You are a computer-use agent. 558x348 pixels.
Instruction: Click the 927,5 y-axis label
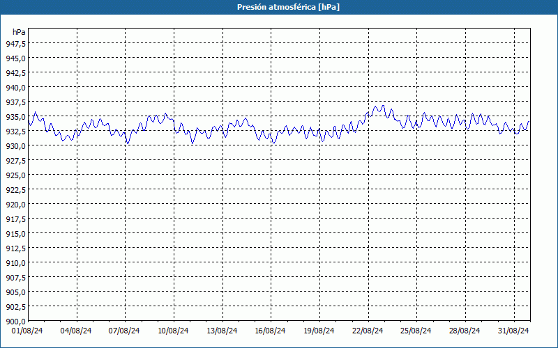tap(15, 161)
